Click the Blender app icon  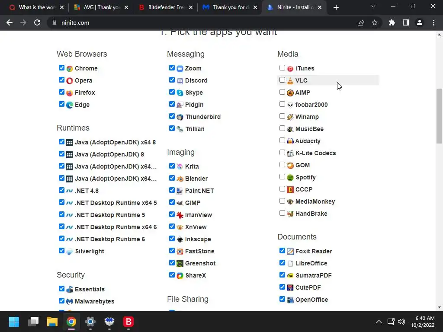coord(180,179)
